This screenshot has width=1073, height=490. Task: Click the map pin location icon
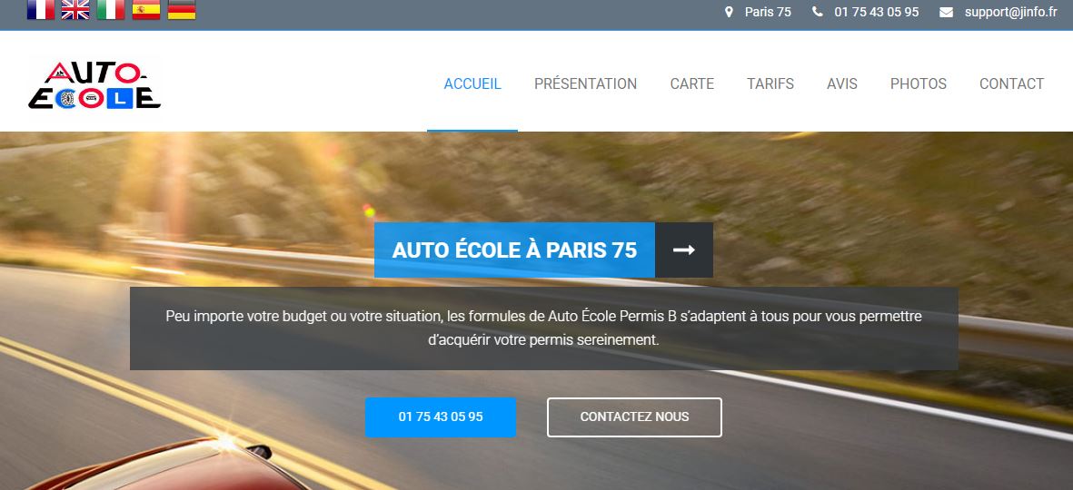pyautogui.click(x=729, y=13)
